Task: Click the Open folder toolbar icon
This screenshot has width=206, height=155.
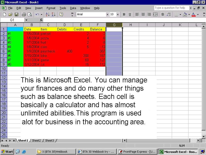Action: 10,14
